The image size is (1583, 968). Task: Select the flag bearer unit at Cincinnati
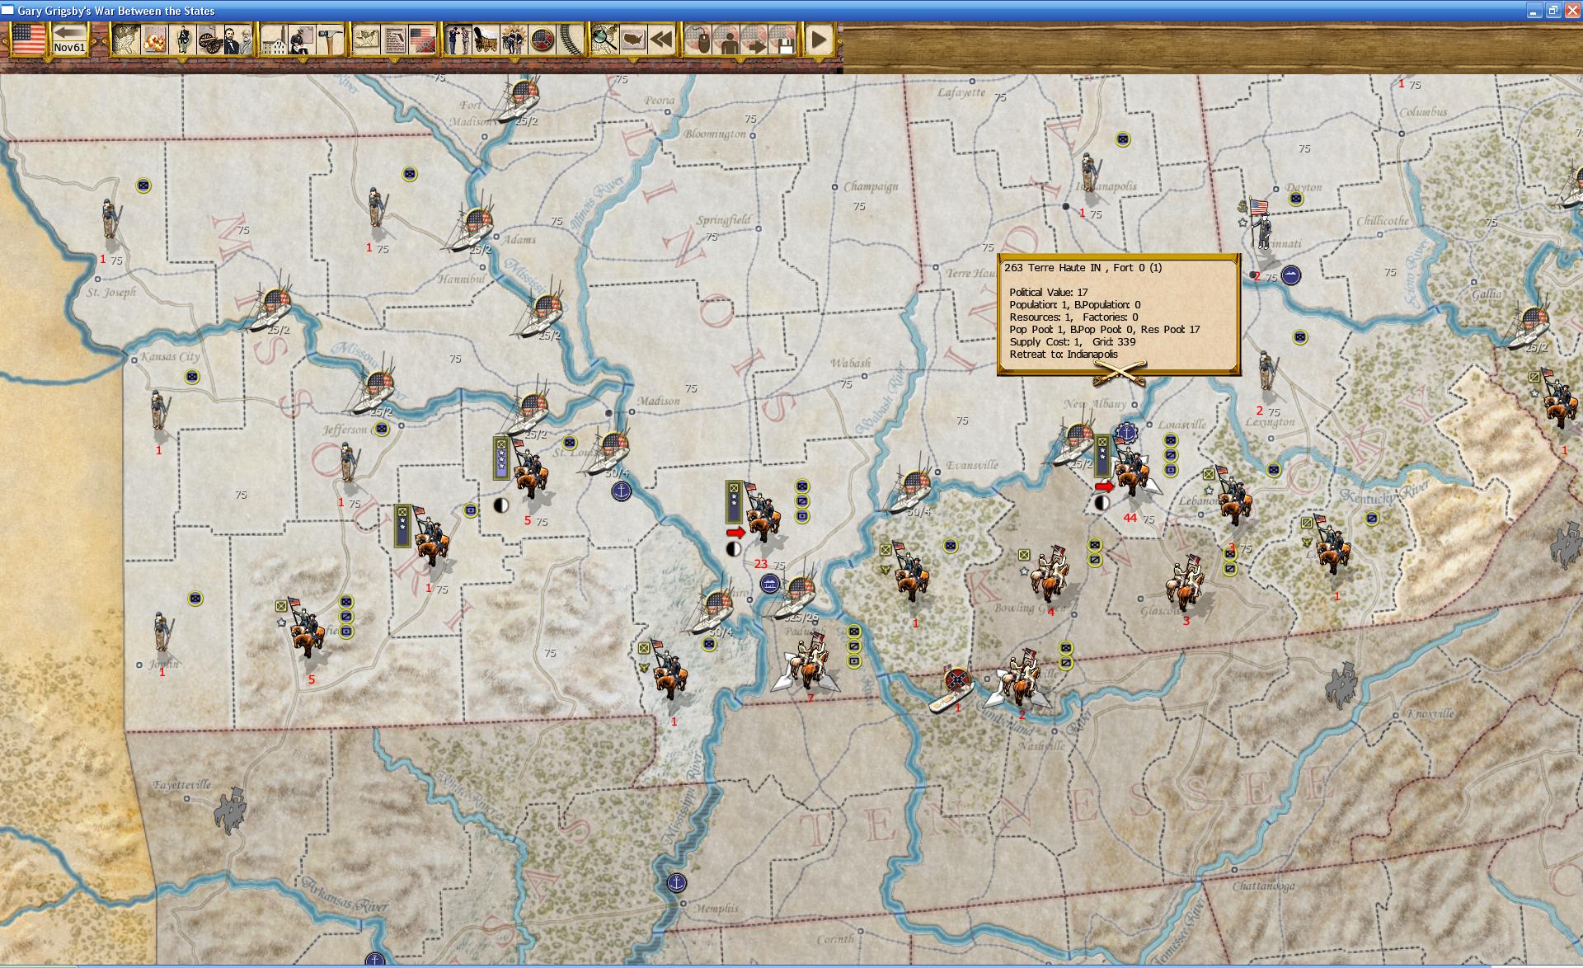click(1259, 224)
